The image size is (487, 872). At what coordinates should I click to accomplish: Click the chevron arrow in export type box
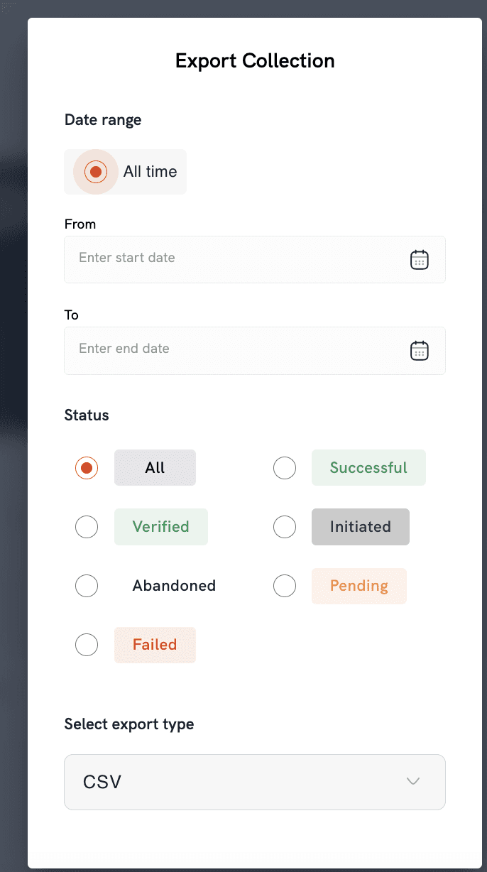[x=413, y=782]
